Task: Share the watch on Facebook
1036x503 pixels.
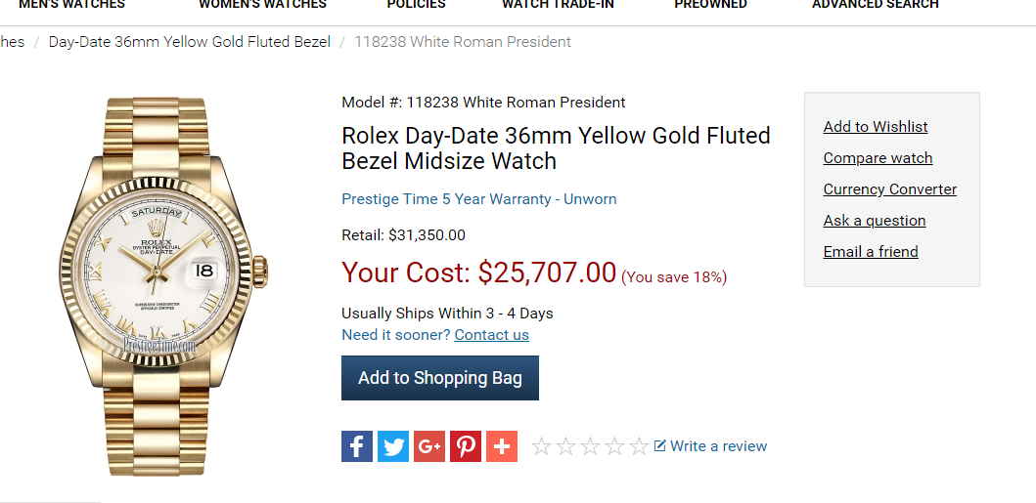Action: coord(357,446)
